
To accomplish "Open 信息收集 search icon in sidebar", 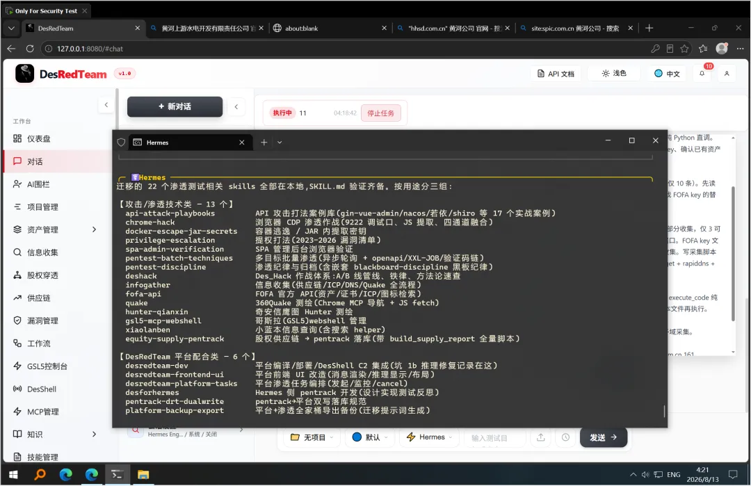I will pyautogui.click(x=17, y=252).
